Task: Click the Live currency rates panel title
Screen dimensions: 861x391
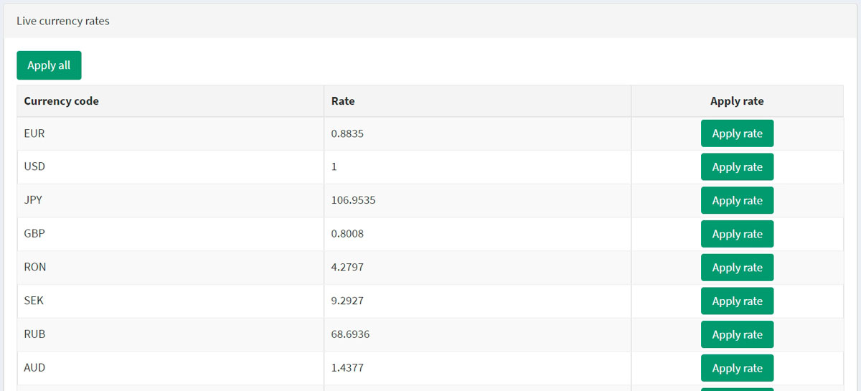Action: point(63,21)
